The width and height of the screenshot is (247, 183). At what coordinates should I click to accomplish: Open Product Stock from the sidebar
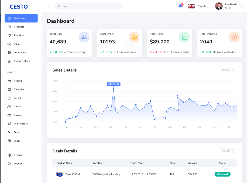click(9, 61)
